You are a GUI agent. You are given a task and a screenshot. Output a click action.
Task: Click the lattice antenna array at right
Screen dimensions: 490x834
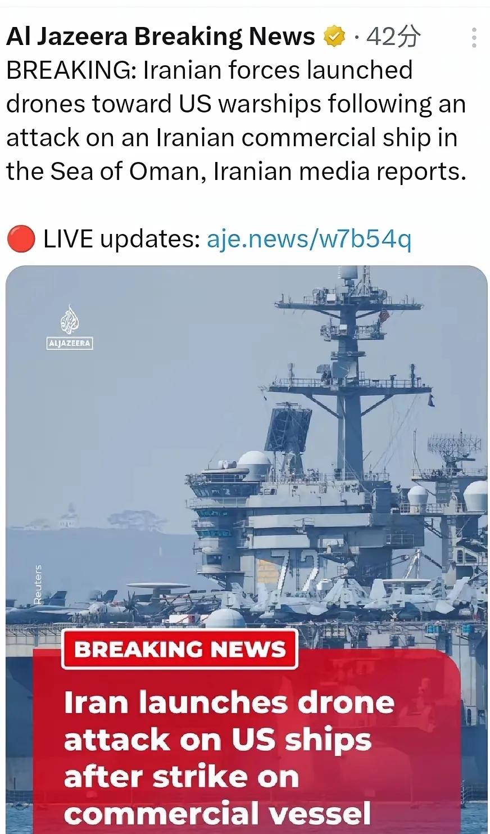454,446
